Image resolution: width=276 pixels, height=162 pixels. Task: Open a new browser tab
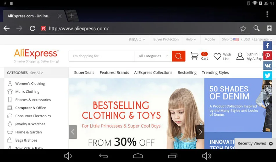pos(72,16)
